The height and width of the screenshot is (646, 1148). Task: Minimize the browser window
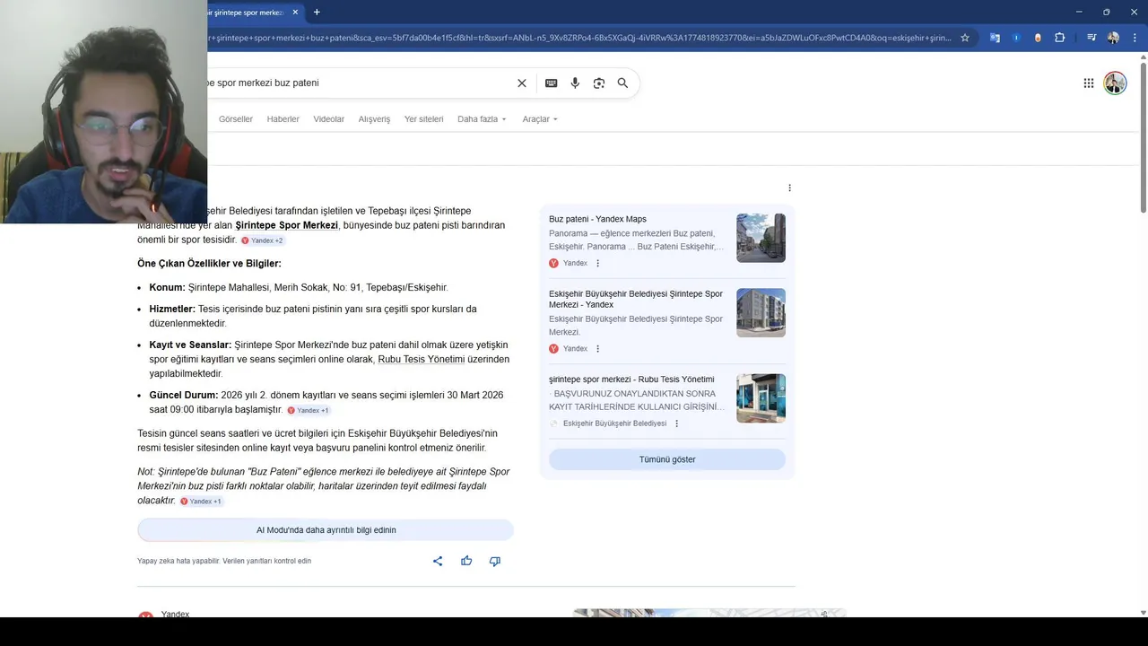[x=1078, y=12]
